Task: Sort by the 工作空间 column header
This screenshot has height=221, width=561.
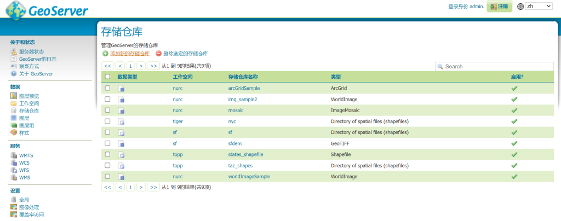Action: (180, 77)
